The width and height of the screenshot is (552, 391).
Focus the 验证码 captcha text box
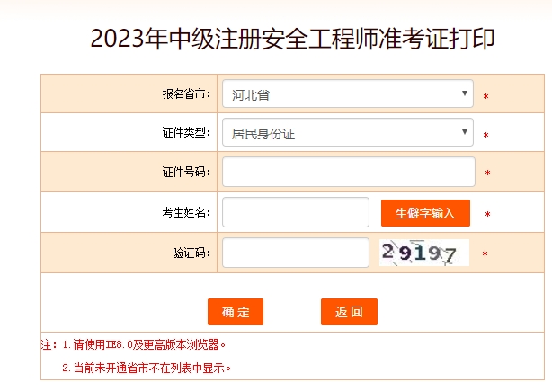pos(295,253)
